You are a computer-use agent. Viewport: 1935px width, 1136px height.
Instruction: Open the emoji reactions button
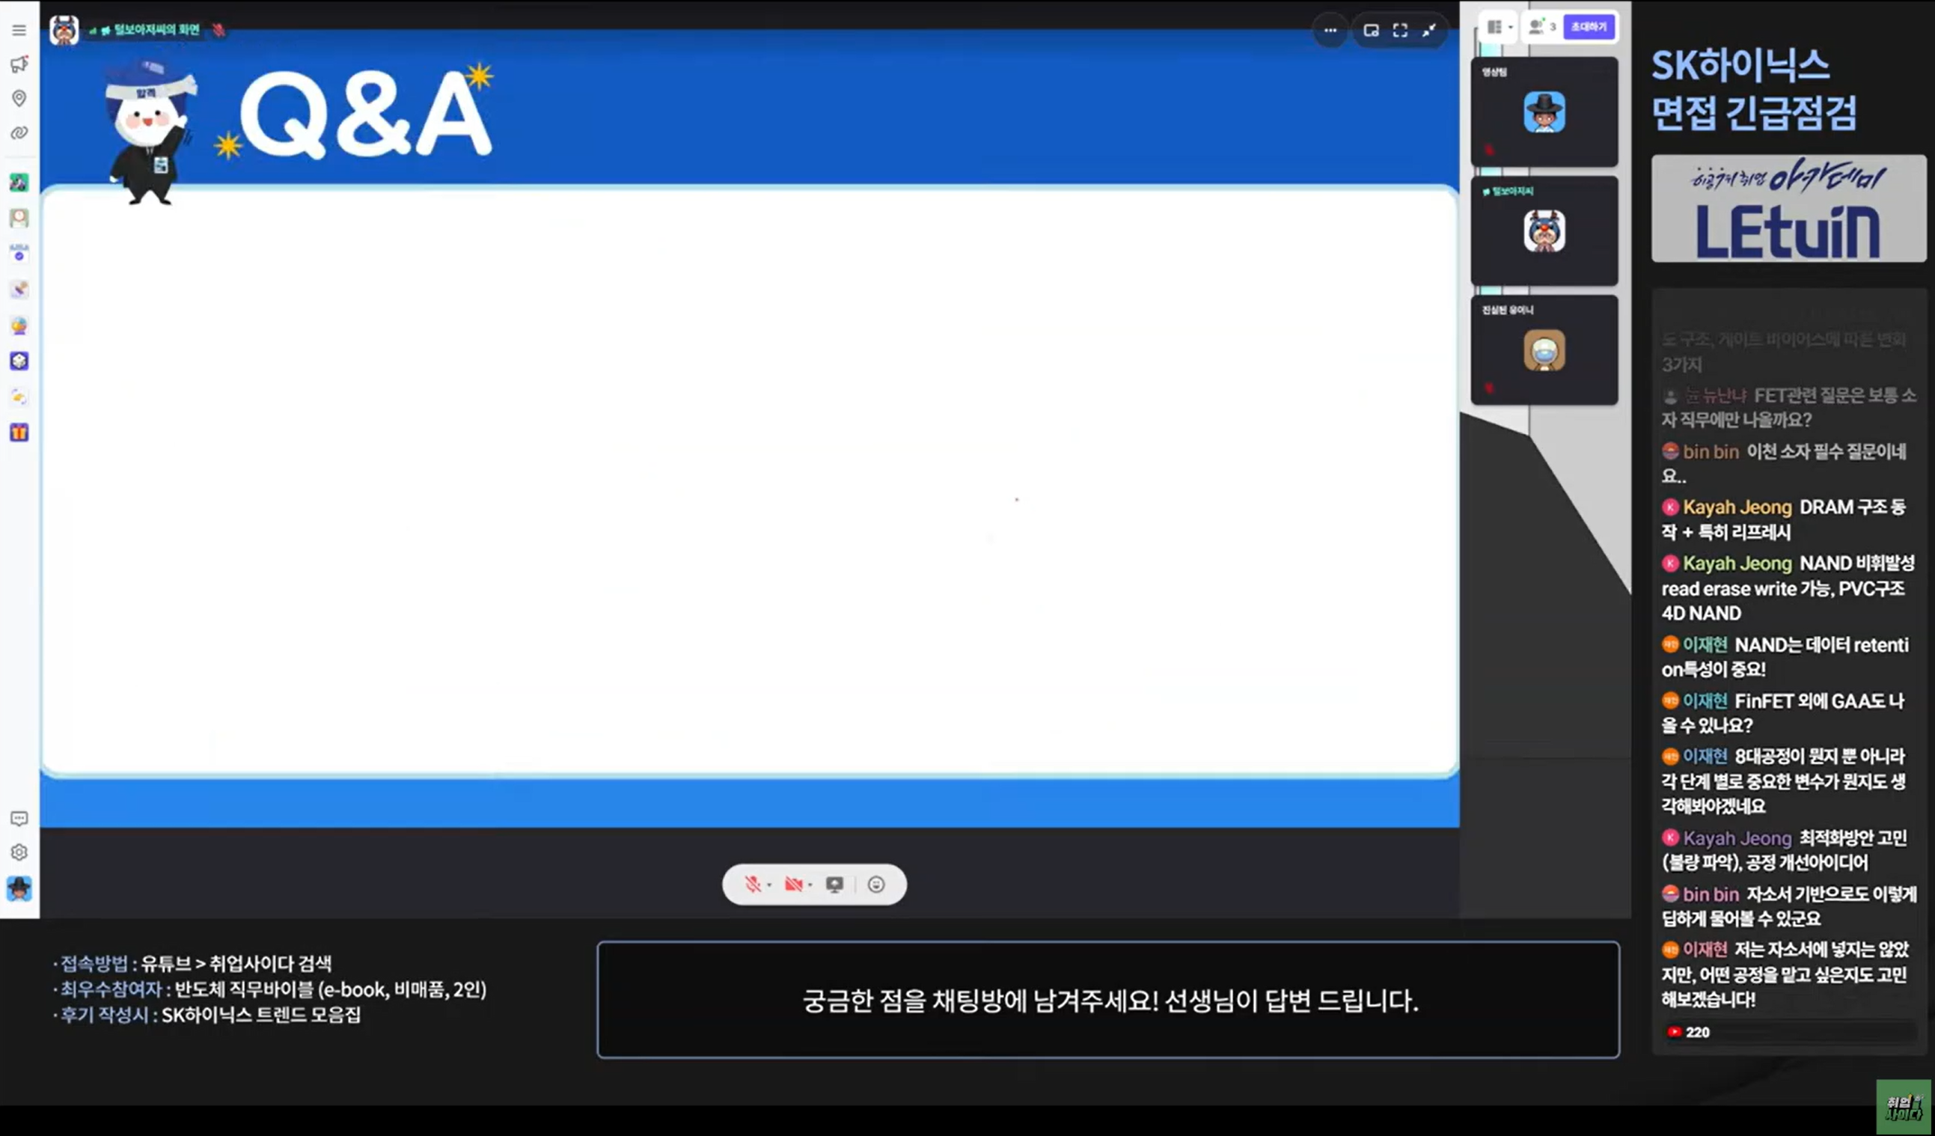(876, 885)
